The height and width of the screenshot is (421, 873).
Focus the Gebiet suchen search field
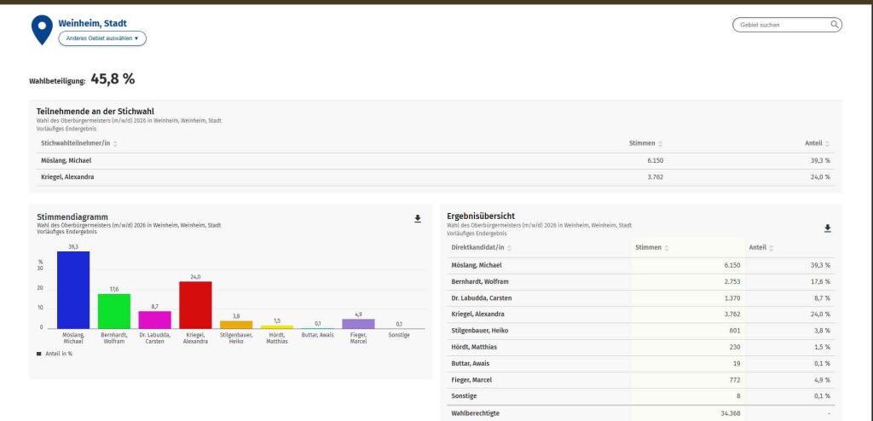[x=783, y=25]
